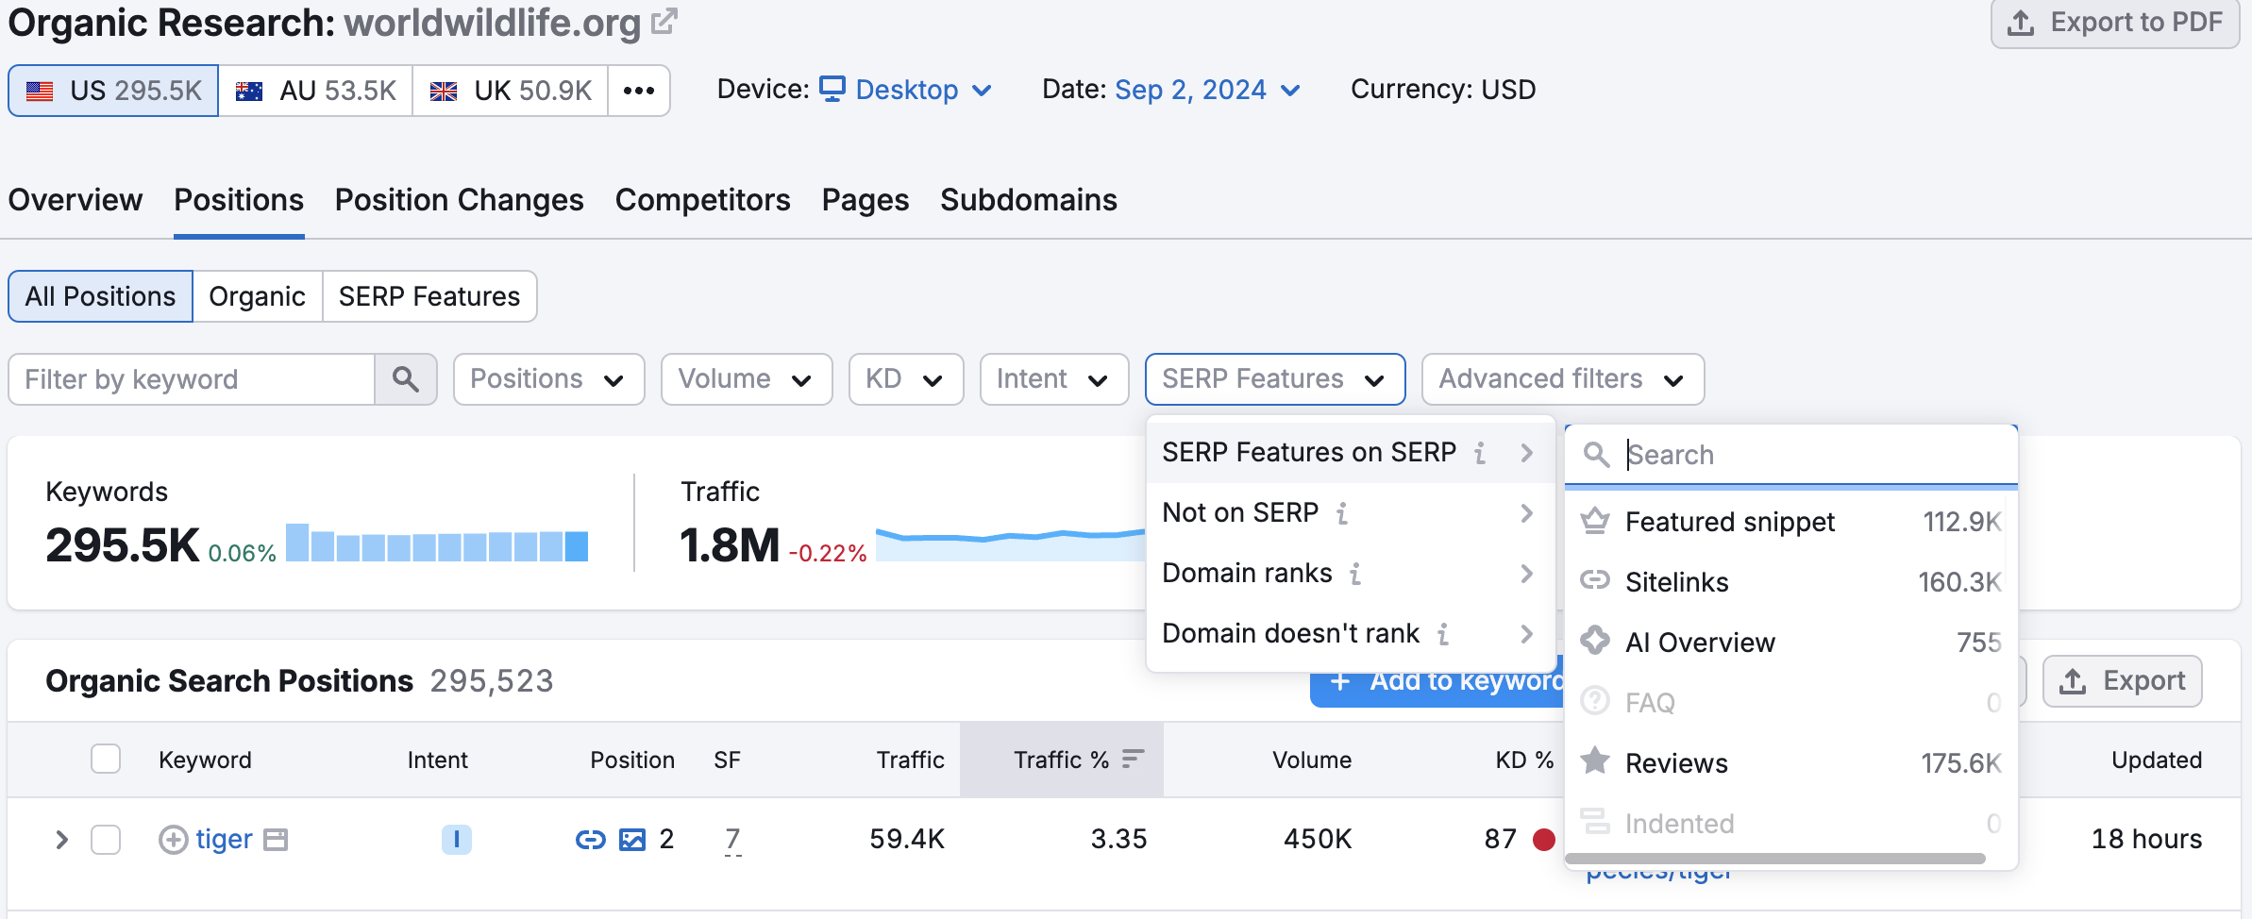Open the tiger keyword link
The height and width of the screenshot is (919, 2252).
(224, 839)
